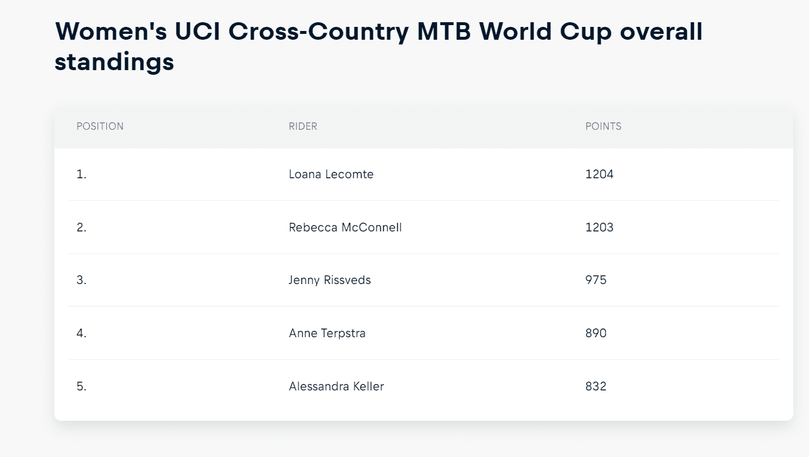Click rider name Alessandra Keller

click(336, 386)
